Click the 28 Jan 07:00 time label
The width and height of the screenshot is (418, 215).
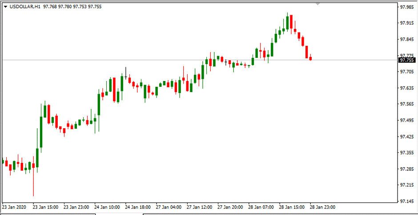tap(261, 207)
